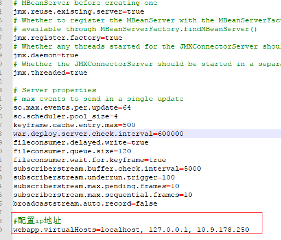Click the line jmx.register.factory=true
This screenshot has width=281, height=240.
68,38
